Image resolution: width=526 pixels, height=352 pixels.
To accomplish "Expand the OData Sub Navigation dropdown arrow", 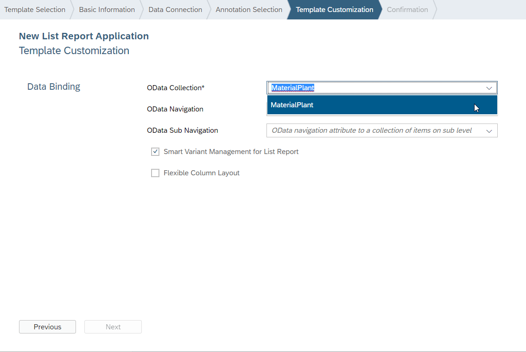I will click(x=489, y=131).
